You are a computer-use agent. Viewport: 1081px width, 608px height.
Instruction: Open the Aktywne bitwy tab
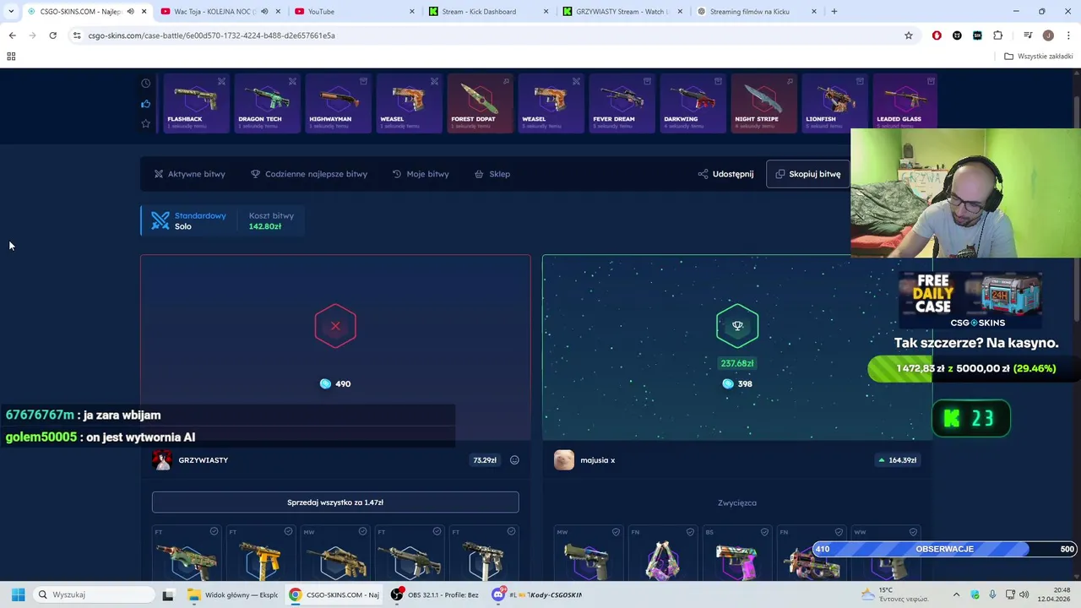click(x=189, y=174)
